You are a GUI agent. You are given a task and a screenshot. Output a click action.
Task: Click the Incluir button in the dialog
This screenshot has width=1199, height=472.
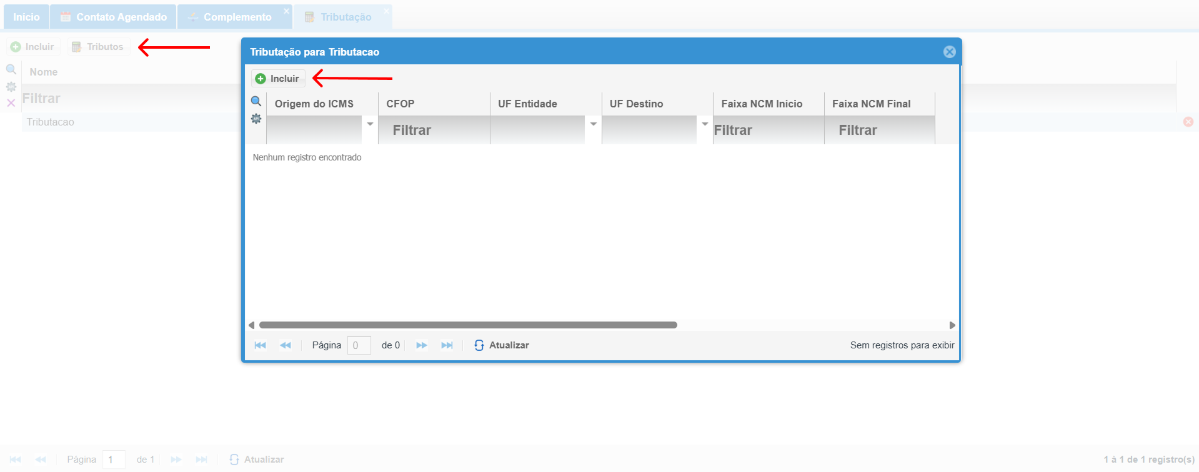click(x=278, y=79)
